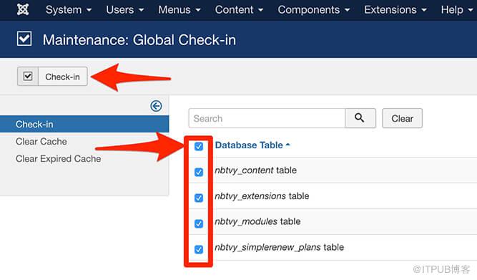Collapse sidebar using the arrow circle icon
Image resolution: width=477 pixels, height=280 pixels.
(x=156, y=106)
